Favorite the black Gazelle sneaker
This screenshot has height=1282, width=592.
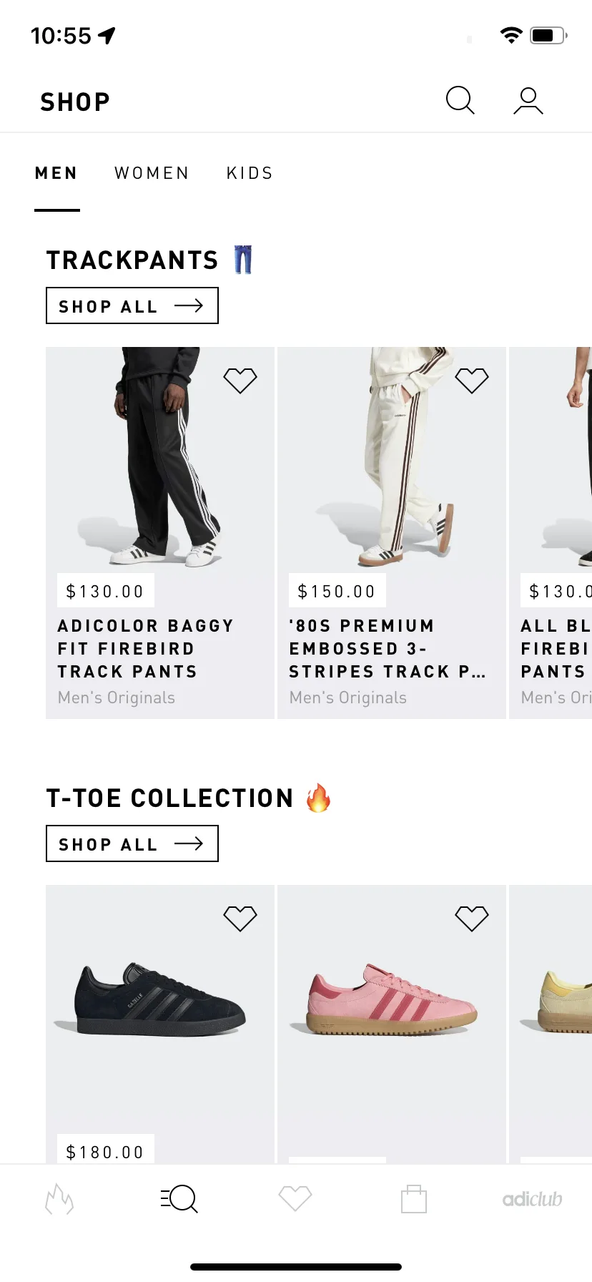coord(240,919)
